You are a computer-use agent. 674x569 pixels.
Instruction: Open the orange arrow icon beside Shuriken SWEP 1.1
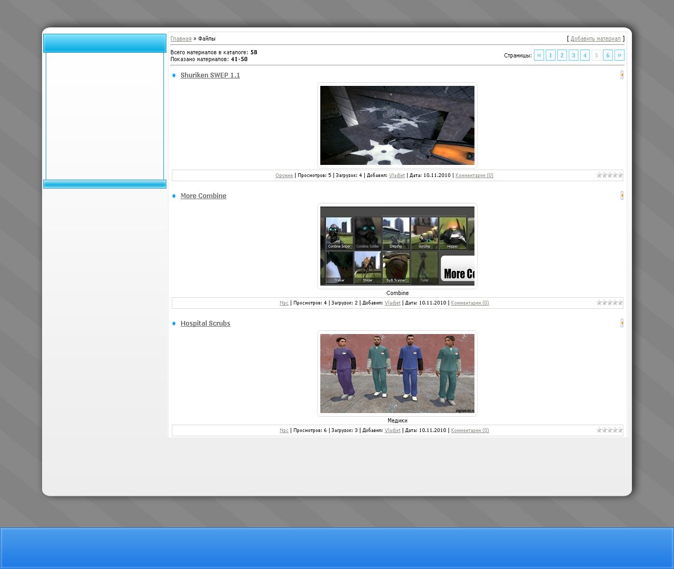click(622, 75)
